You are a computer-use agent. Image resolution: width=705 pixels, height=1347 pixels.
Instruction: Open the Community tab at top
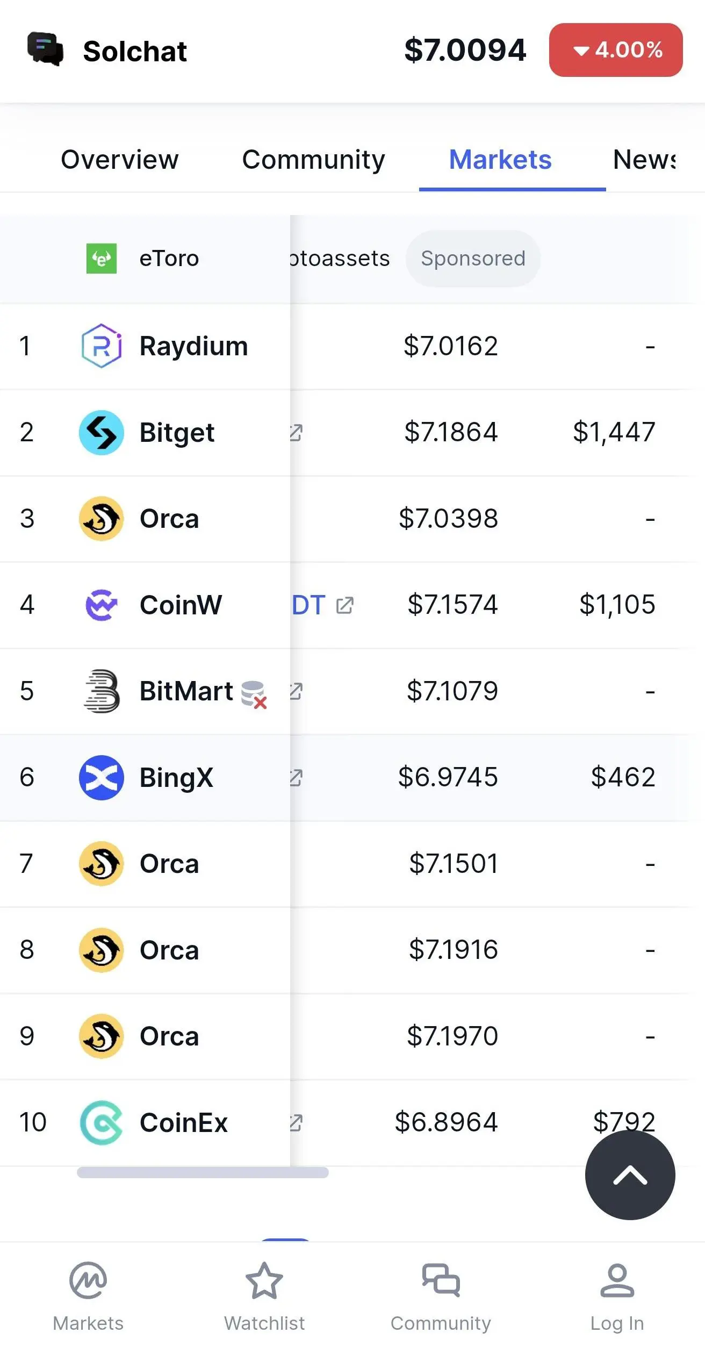(314, 160)
